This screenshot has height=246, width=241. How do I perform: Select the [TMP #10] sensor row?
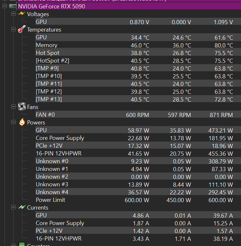tap(138, 76)
